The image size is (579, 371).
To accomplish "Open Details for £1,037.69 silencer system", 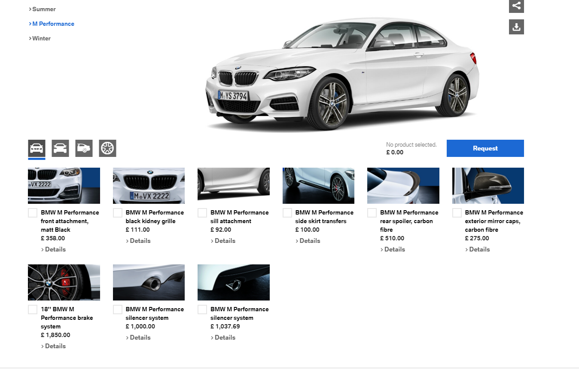I will [x=223, y=337].
